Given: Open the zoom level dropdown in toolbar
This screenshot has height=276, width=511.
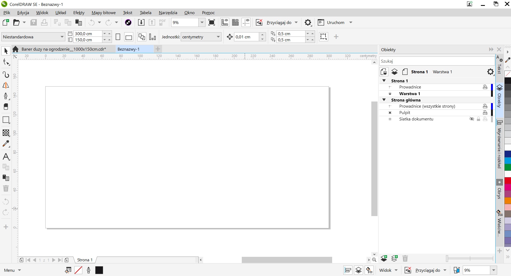Looking at the screenshot, I should [x=202, y=23].
